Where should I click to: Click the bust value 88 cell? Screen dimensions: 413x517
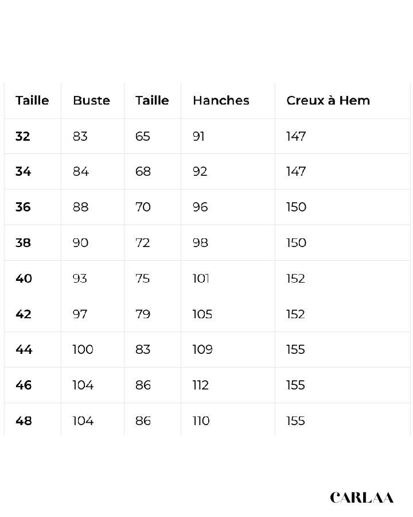tap(81, 207)
